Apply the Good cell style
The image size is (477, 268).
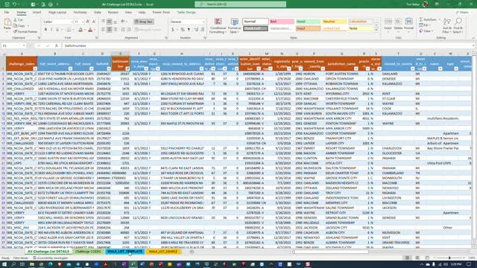(x=308, y=22)
